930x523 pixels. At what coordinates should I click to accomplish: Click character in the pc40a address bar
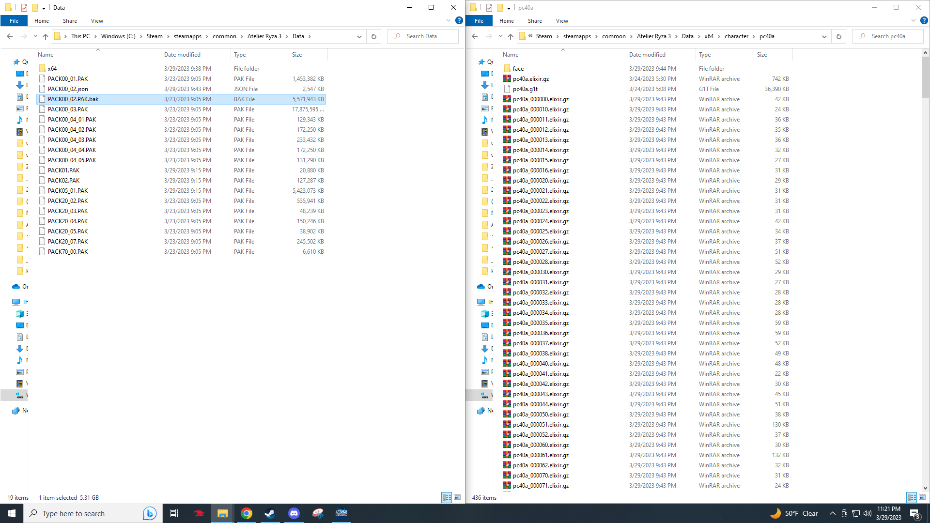736,36
